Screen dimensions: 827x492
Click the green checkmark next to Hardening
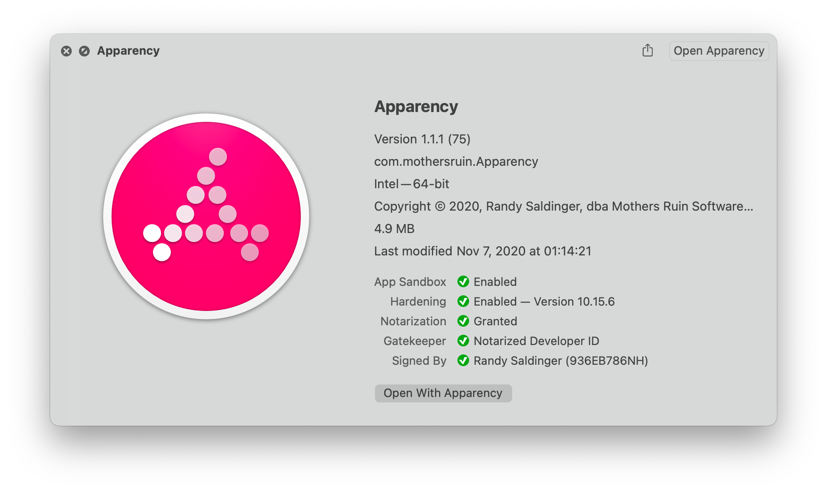[x=463, y=301]
